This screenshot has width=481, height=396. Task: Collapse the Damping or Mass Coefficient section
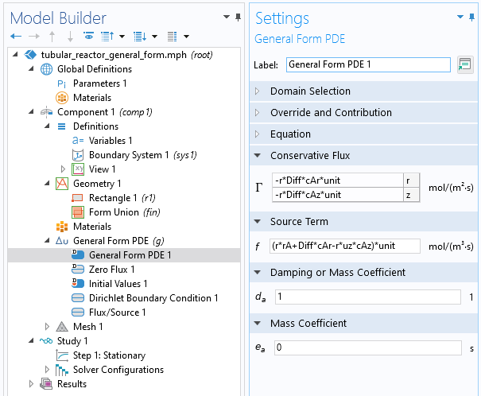(258, 273)
